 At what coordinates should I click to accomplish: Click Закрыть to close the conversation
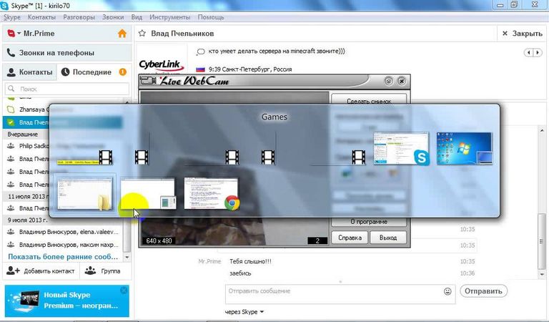523,33
